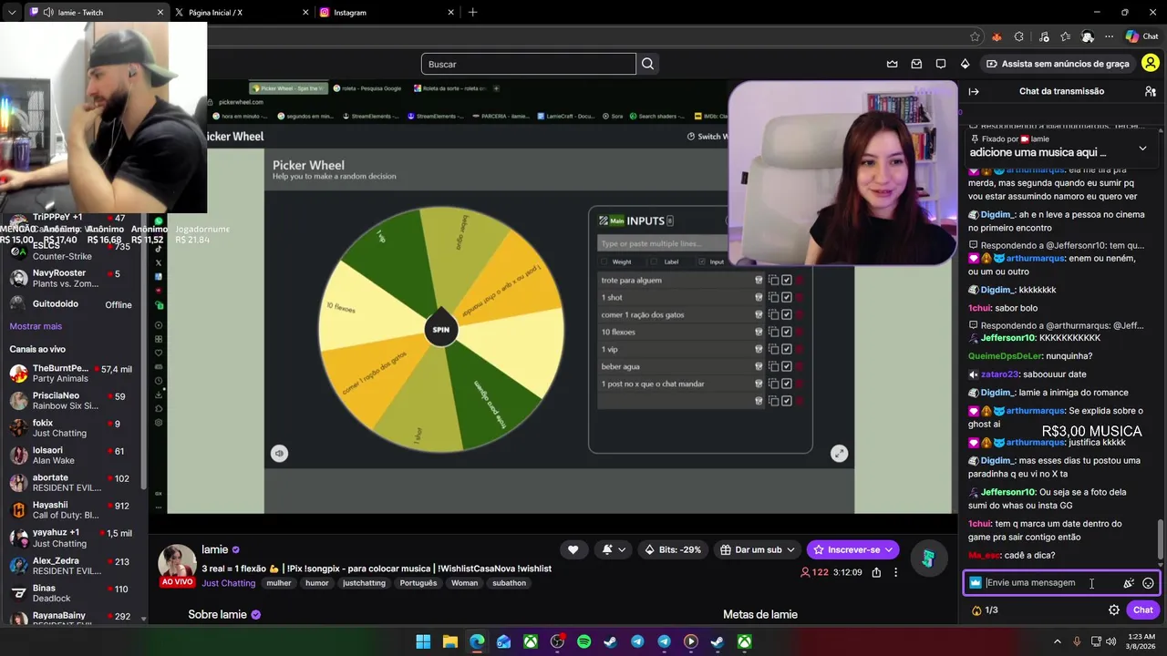Click Assista sem anúncios de graça button
The image size is (1167, 656).
[1058, 64]
